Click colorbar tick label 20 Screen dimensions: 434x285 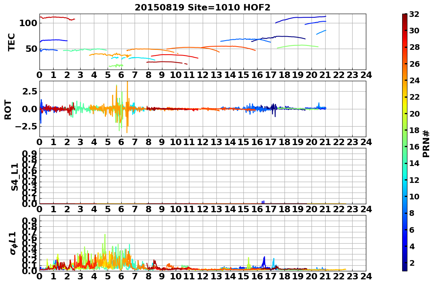point(414,113)
